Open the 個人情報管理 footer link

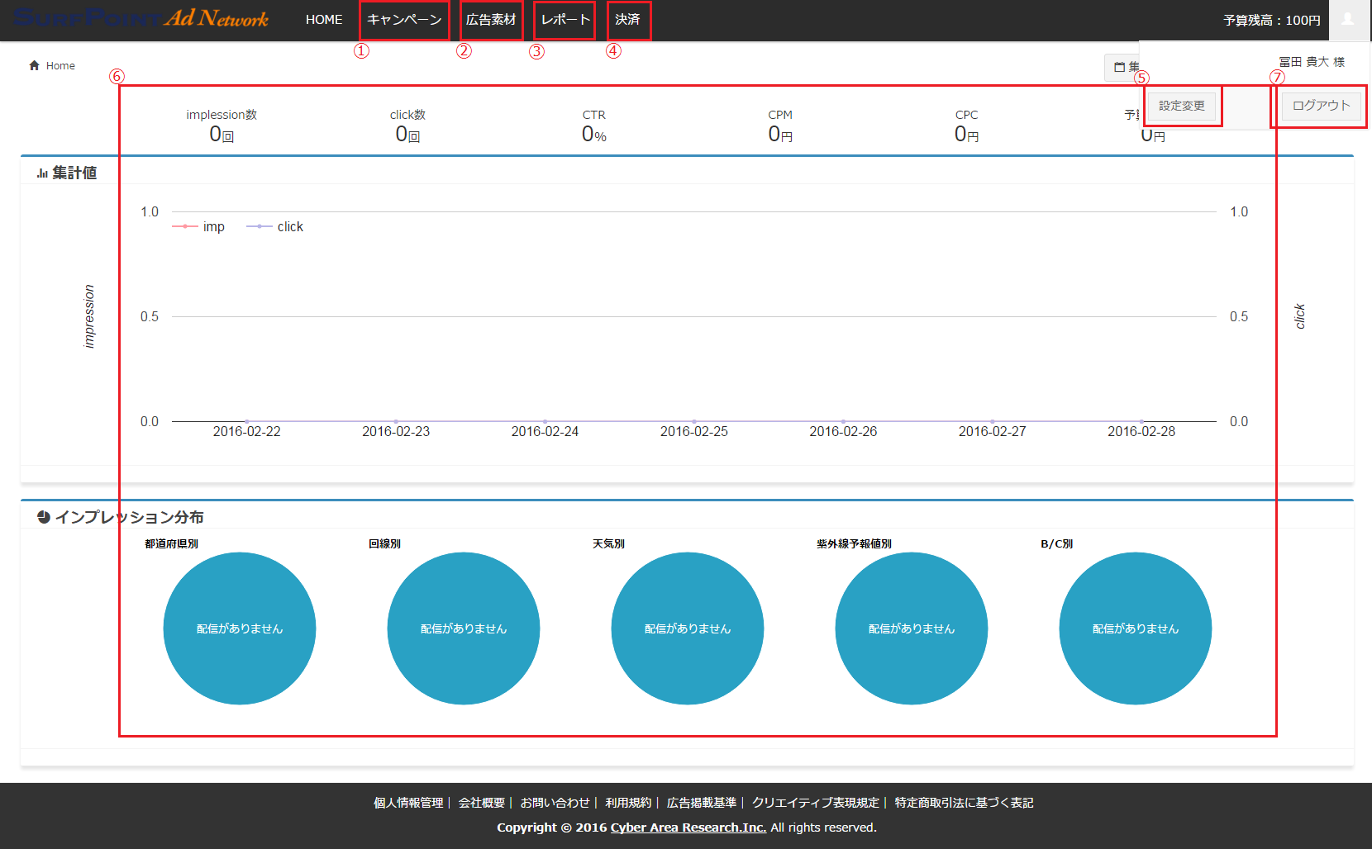(x=408, y=803)
